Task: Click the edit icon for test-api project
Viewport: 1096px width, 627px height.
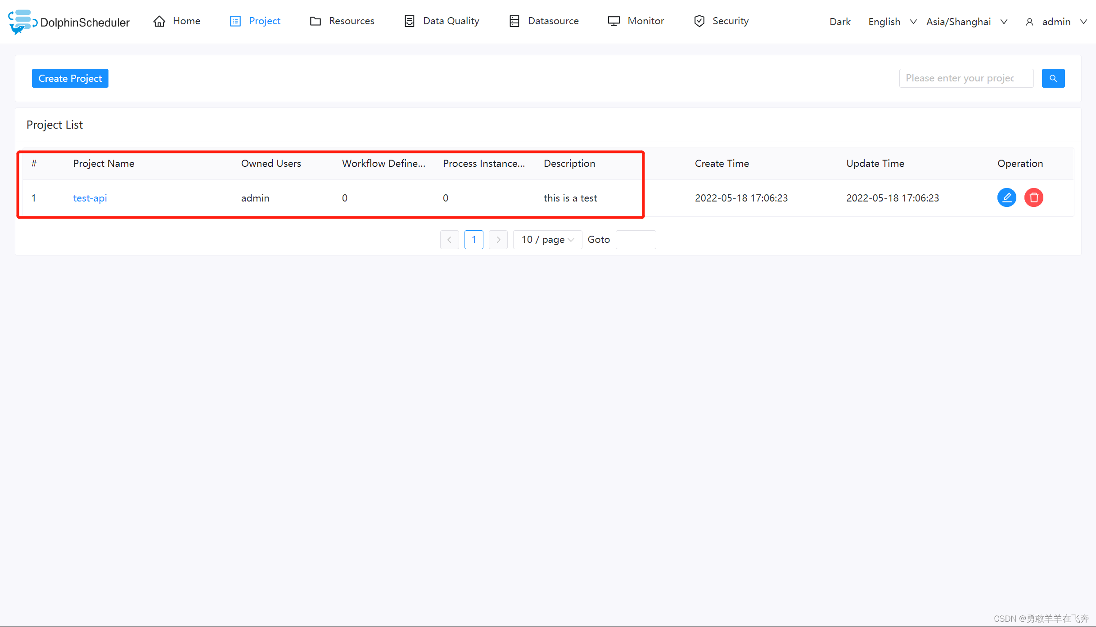Action: pos(1007,197)
